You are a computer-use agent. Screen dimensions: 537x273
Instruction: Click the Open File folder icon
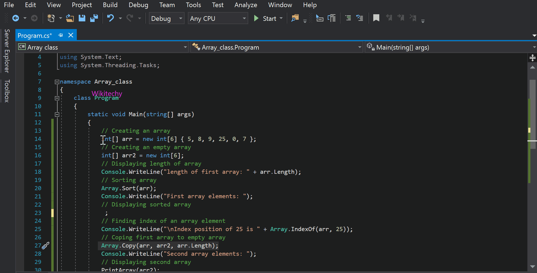coord(70,18)
